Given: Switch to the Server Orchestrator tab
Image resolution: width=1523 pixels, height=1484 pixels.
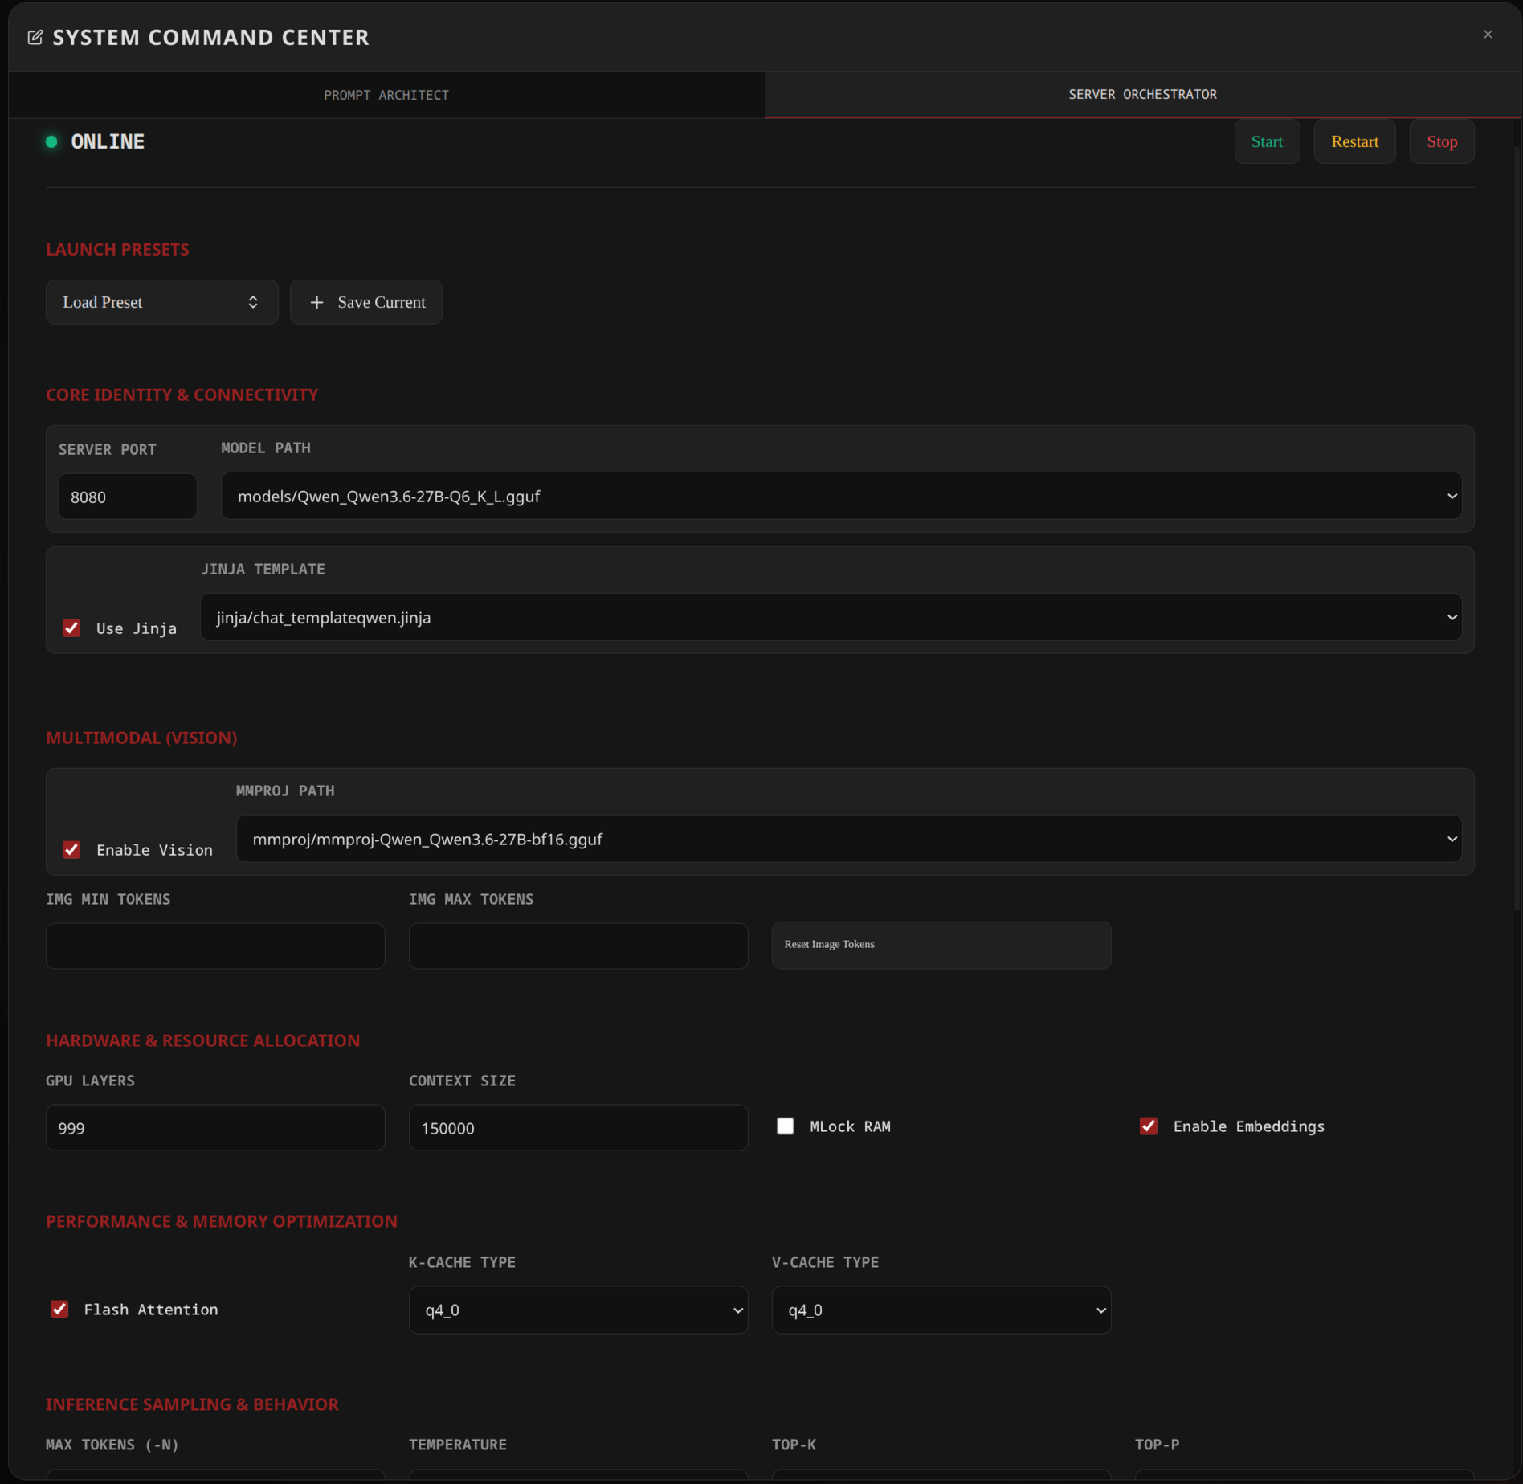Looking at the screenshot, I should tap(1142, 94).
